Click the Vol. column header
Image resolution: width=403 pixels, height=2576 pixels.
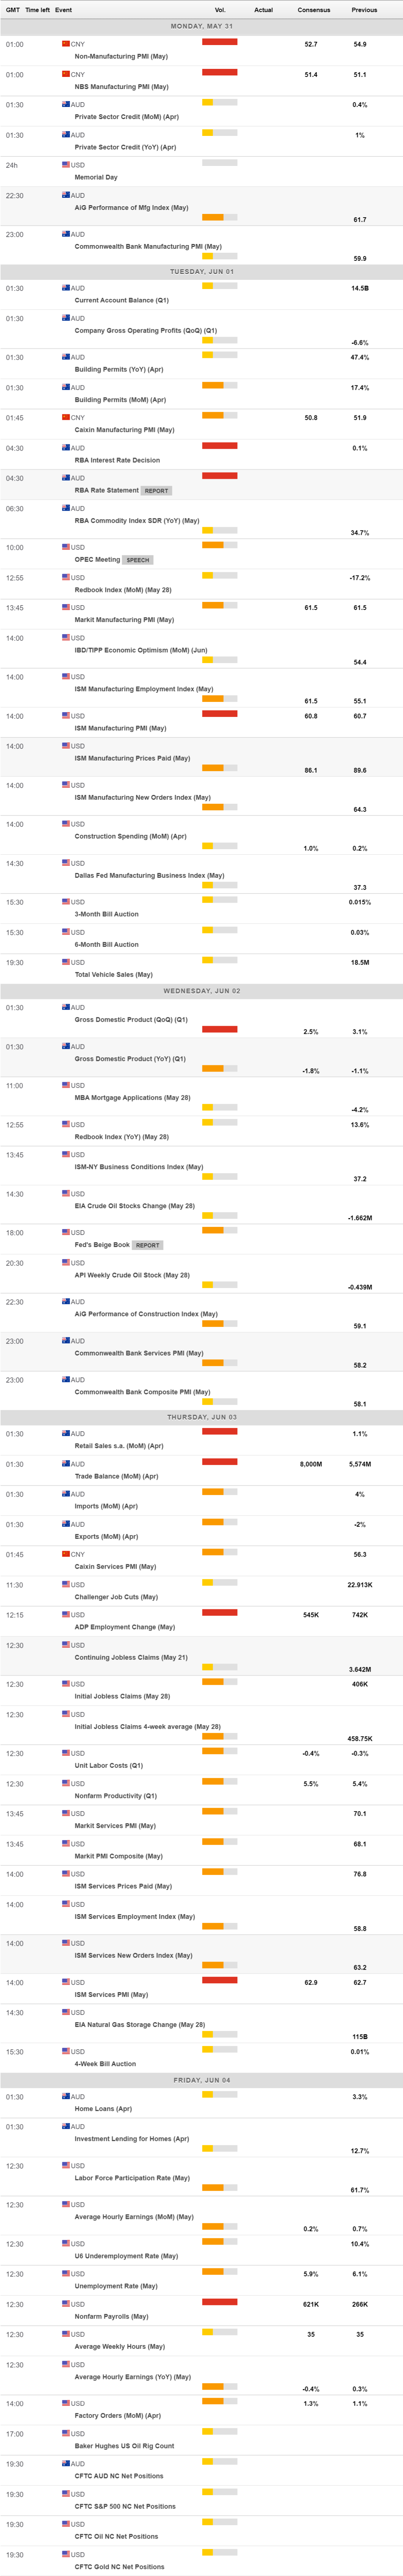pos(220,10)
